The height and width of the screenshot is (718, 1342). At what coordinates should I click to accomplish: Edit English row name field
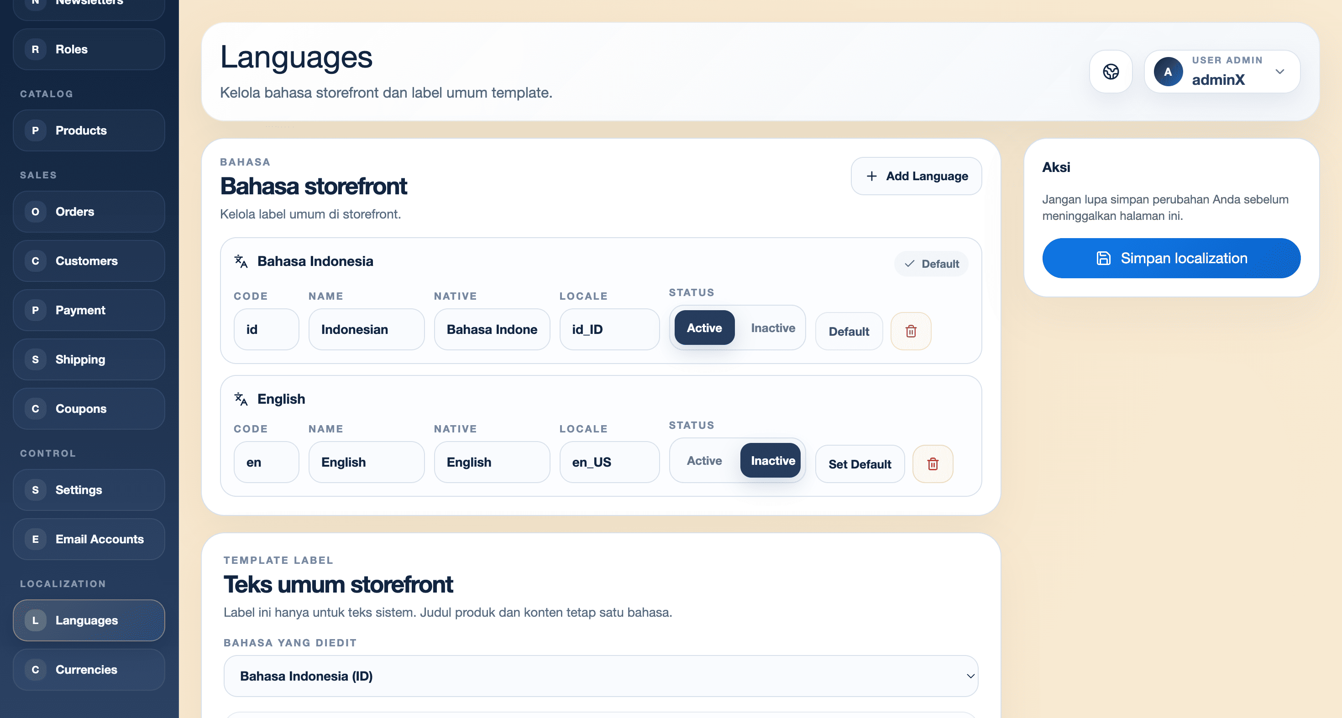pyautogui.click(x=366, y=463)
